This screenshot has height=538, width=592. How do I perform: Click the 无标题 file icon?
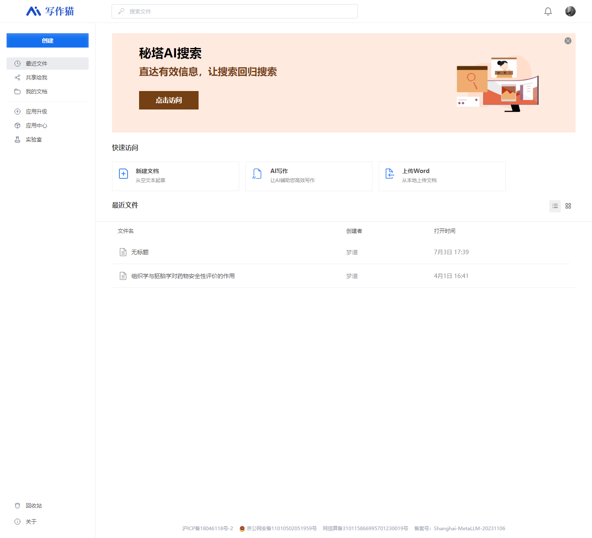coord(123,252)
